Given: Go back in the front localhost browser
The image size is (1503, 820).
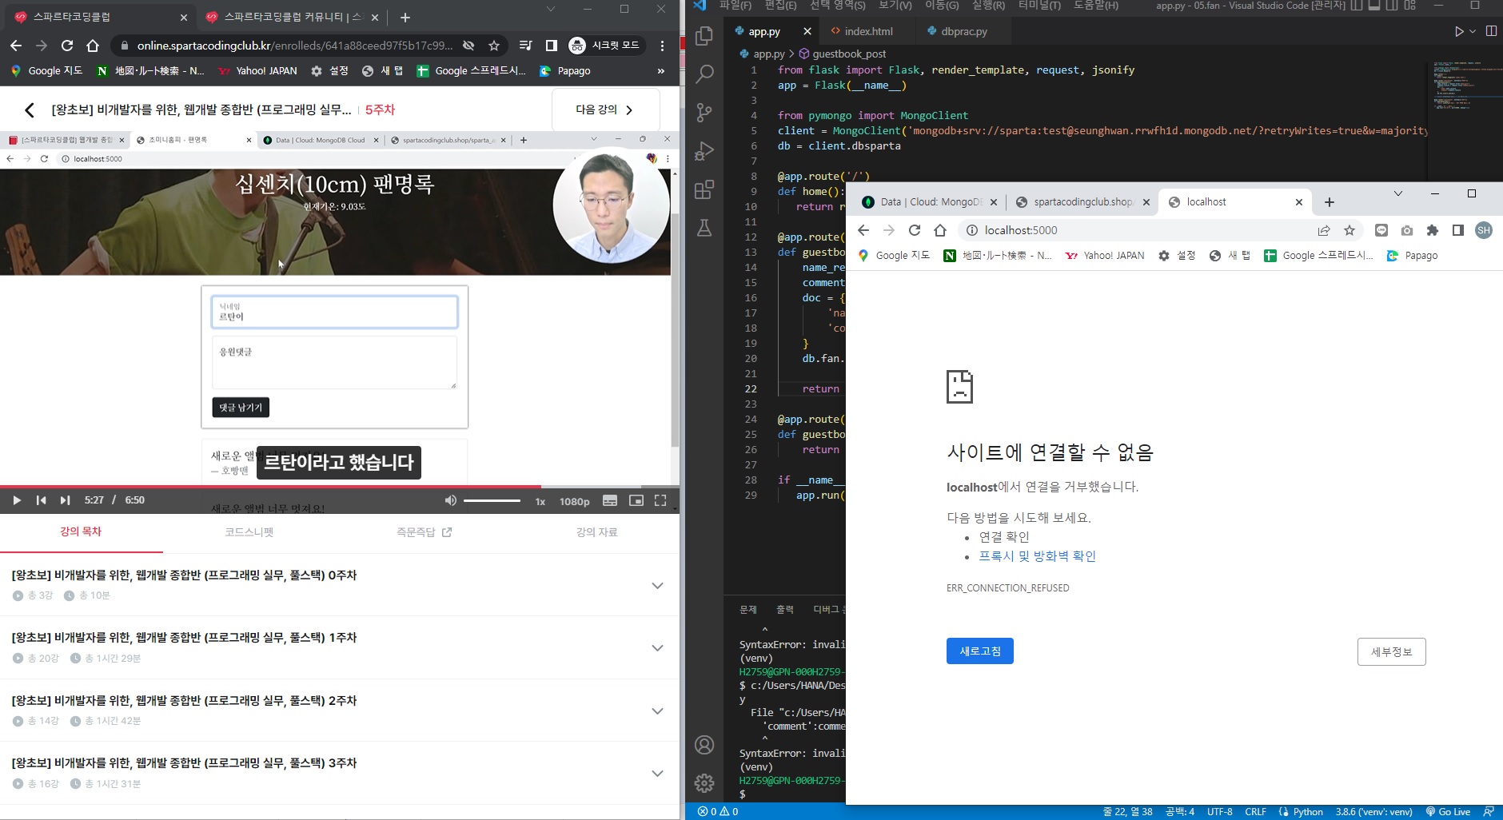Looking at the screenshot, I should point(863,230).
